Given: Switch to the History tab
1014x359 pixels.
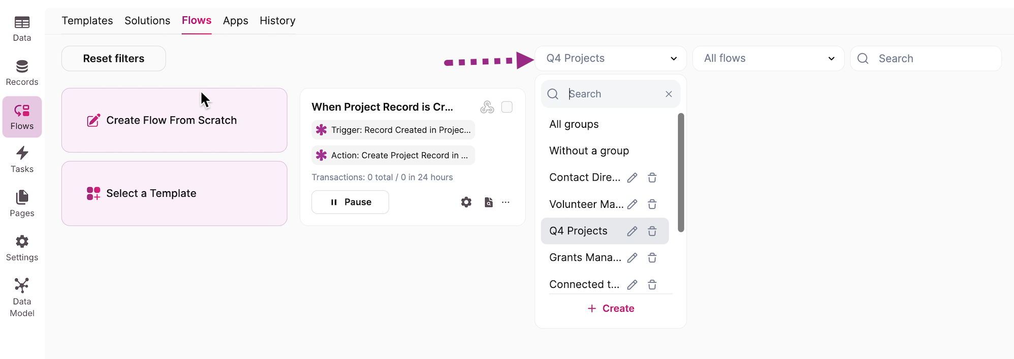Looking at the screenshot, I should pos(277,21).
